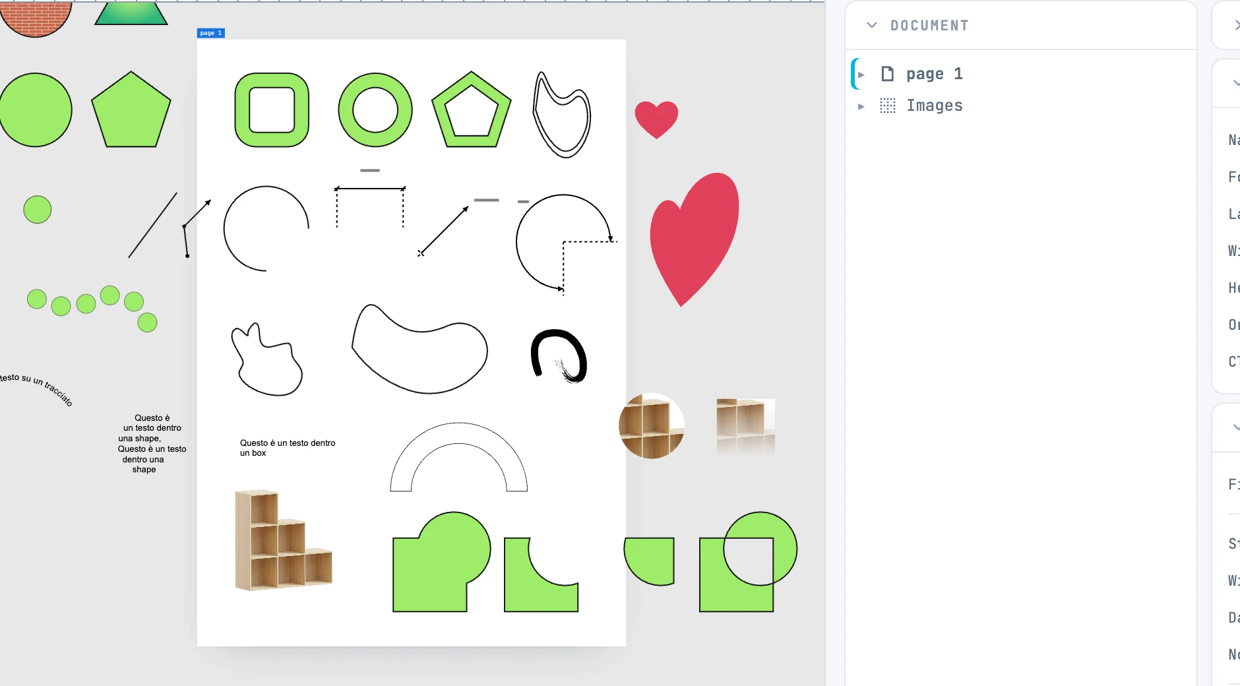Select the page 1 row label
Viewport: 1240px width, 686px height.
point(934,74)
